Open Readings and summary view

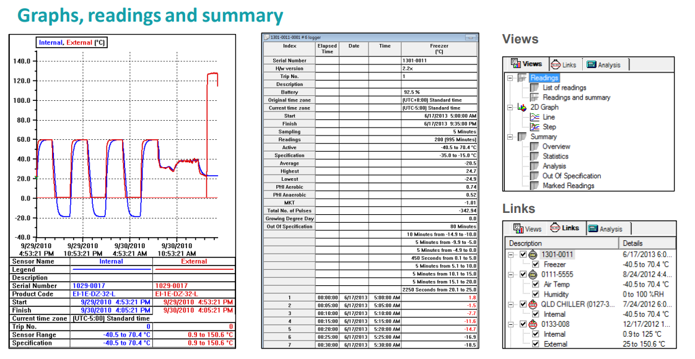click(576, 97)
